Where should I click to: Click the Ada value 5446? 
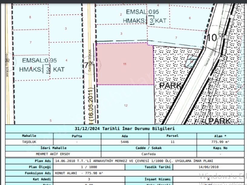coord(125,142)
